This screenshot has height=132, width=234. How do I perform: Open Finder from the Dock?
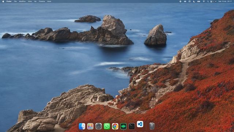pyautogui.click(x=82, y=126)
